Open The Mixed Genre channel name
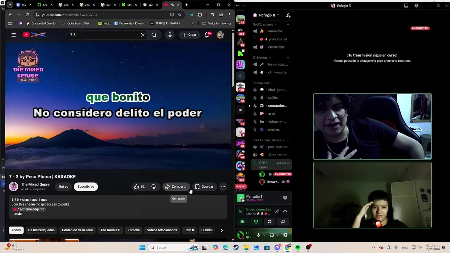The height and width of the screenshot is (253, 450). pyautogui.click(x=35, y=184)
